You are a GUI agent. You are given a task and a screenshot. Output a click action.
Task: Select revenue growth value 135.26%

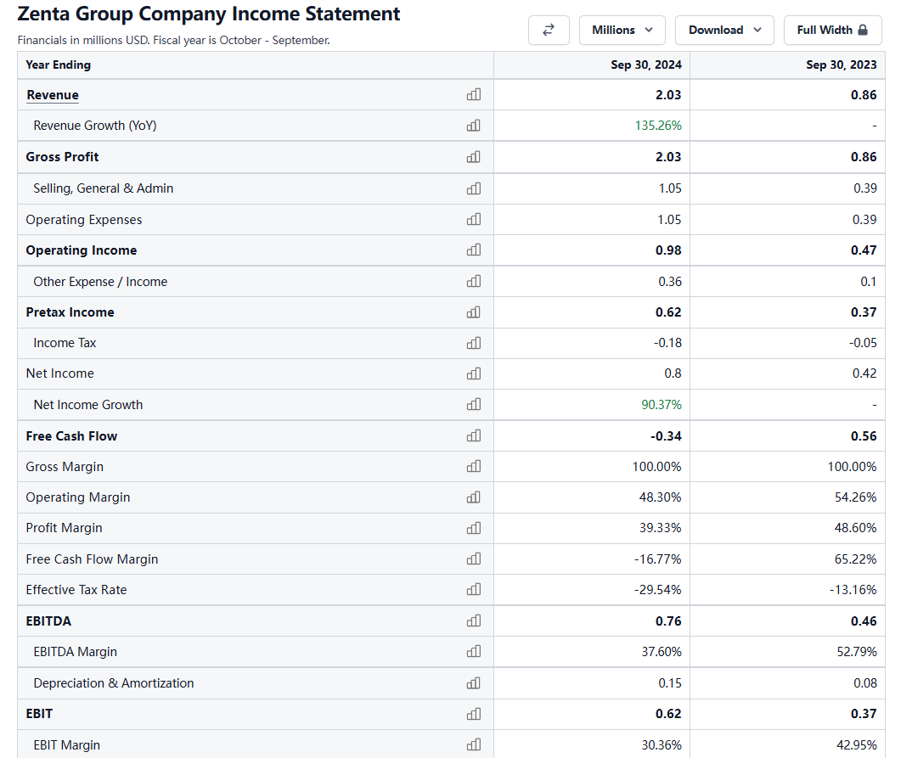pos(658,125)
